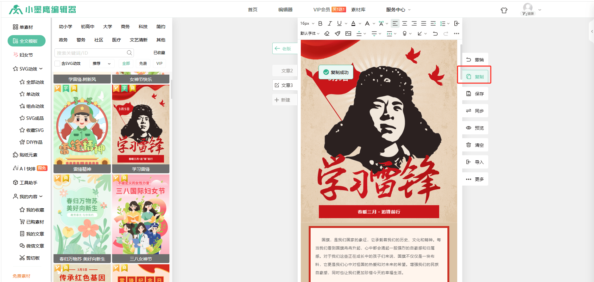Switch to the 文章3 tab

point(284,85)
